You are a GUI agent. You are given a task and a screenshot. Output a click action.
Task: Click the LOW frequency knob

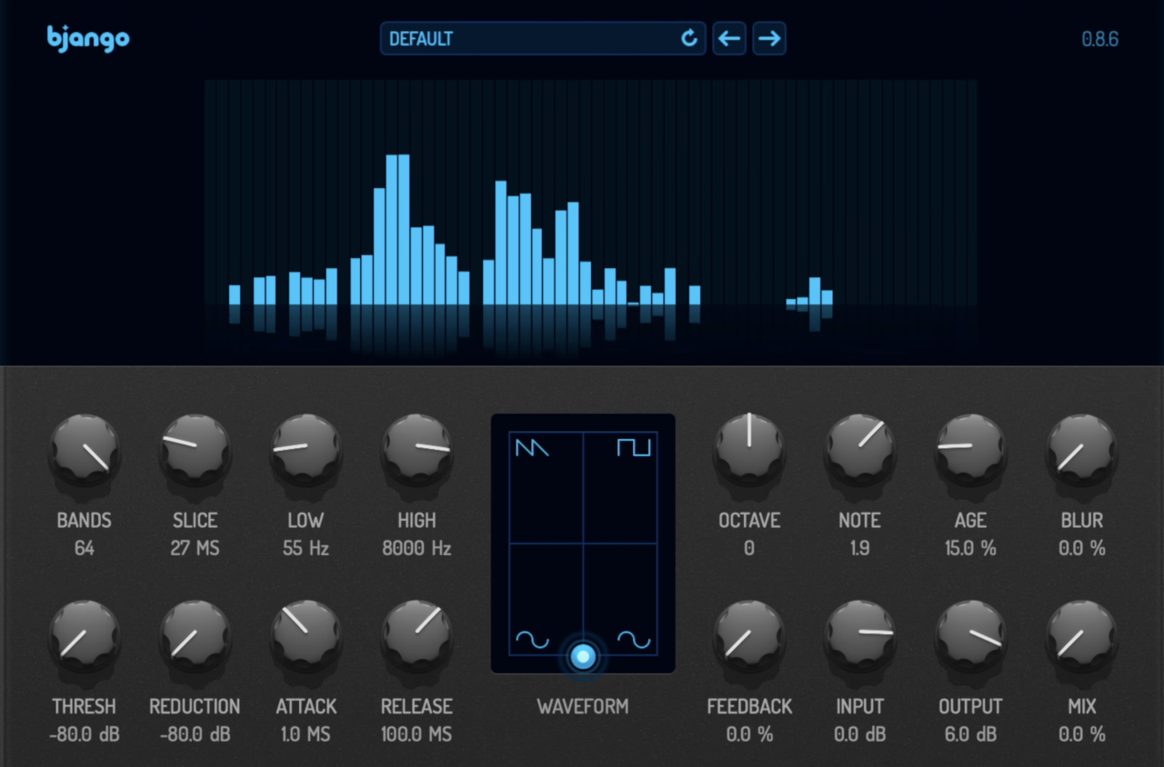tap(306, 451)
